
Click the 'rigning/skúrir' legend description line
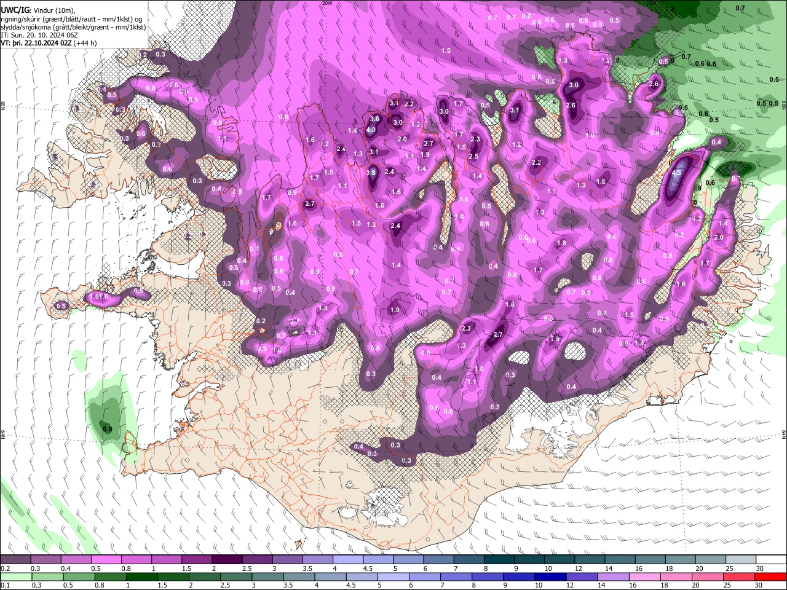click(71, 19)
